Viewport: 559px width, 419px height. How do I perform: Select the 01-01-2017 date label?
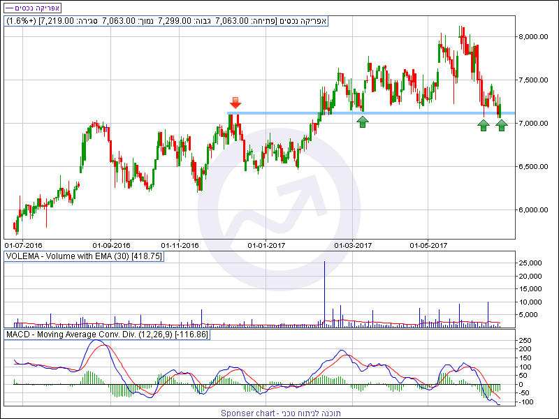tap(266, 246)
